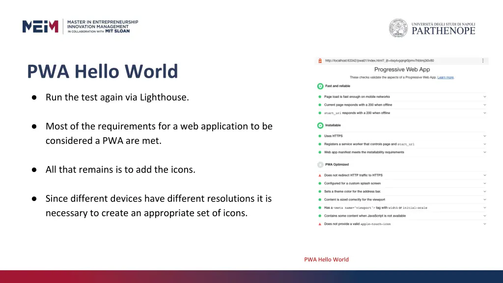The height and width of the screenshot is (283, 503).
Task: Expand the Page load is fast enough audit
Action: click(485, 97)
